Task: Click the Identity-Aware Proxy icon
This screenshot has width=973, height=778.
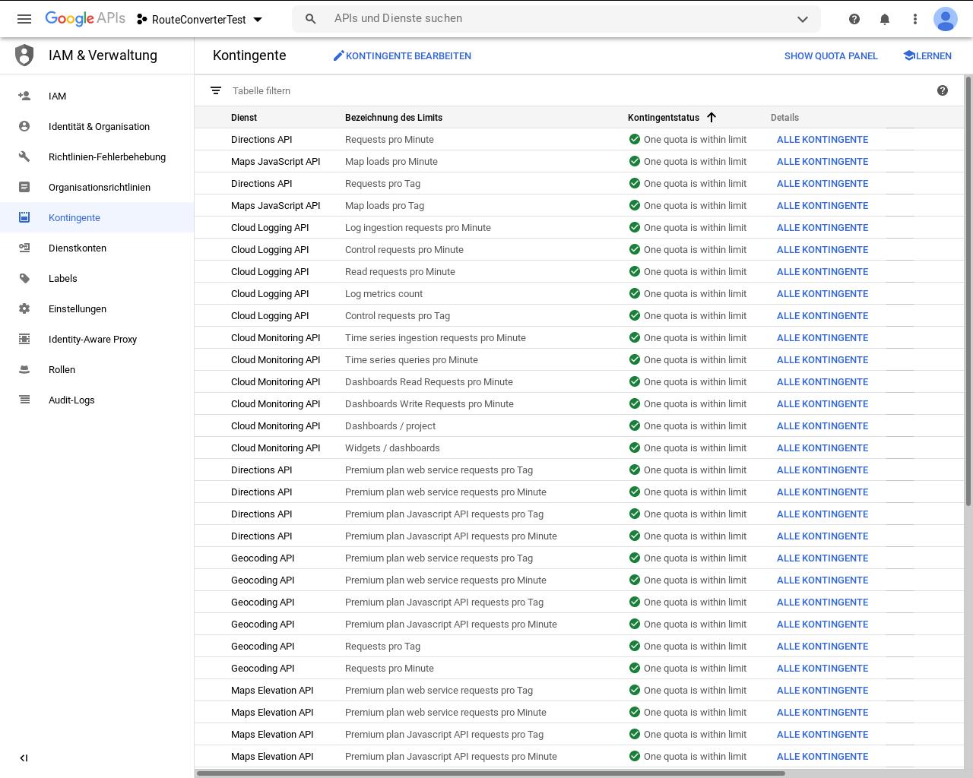Action: pyautogui.click(x=24, y=340)
